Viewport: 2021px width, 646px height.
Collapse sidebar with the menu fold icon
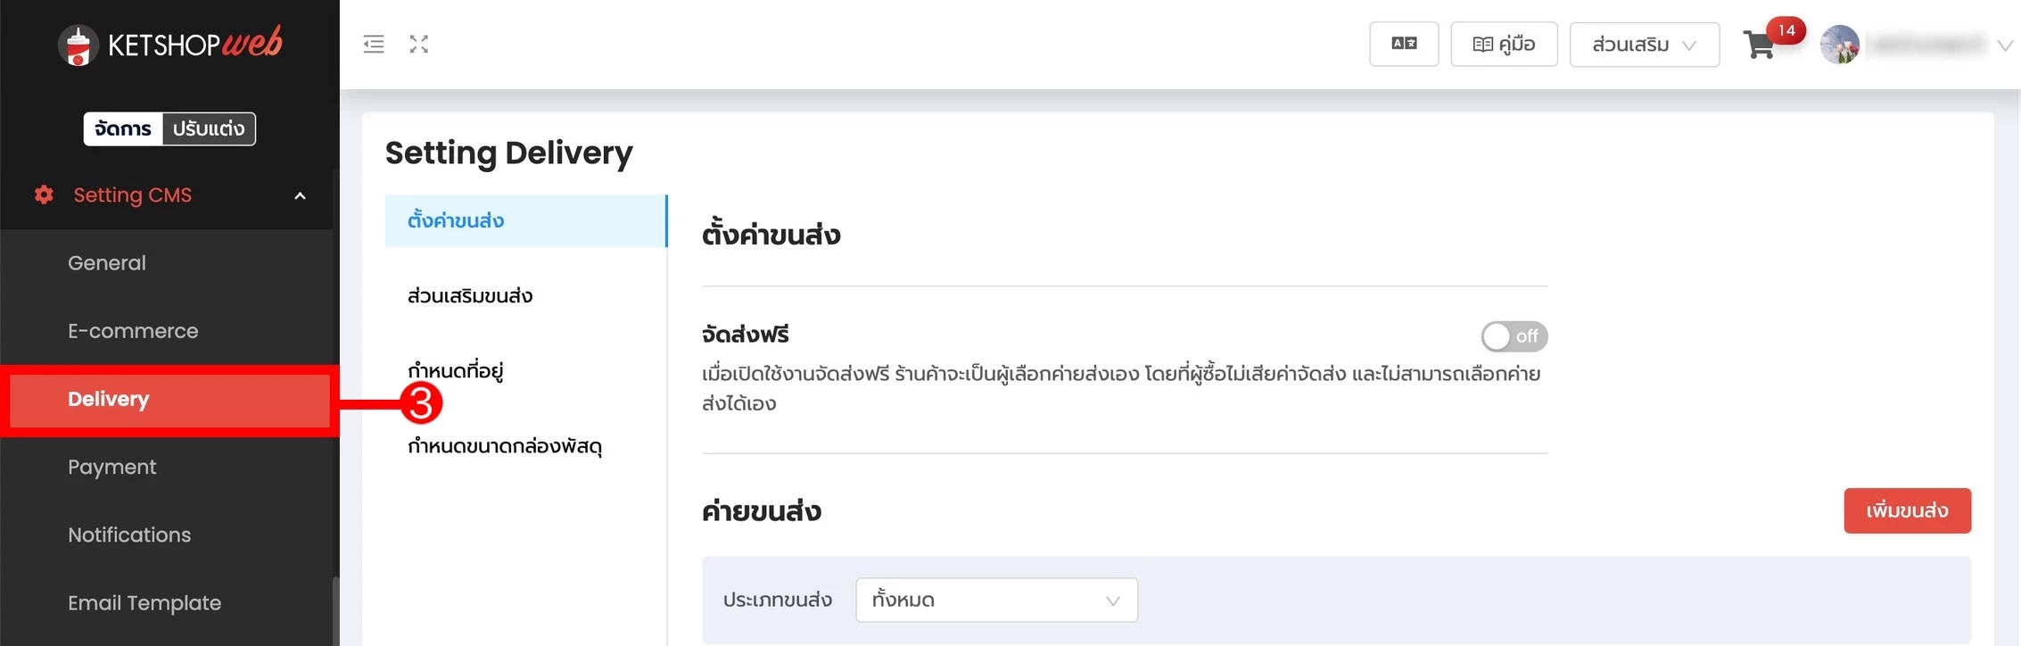[x=374, y=44]
